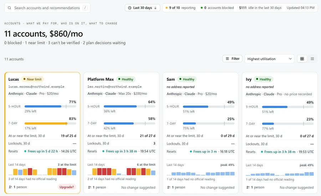Click Sam 0 of 29 d value
The height and width of the screenshot is (196, 321).
click(228, 136)
